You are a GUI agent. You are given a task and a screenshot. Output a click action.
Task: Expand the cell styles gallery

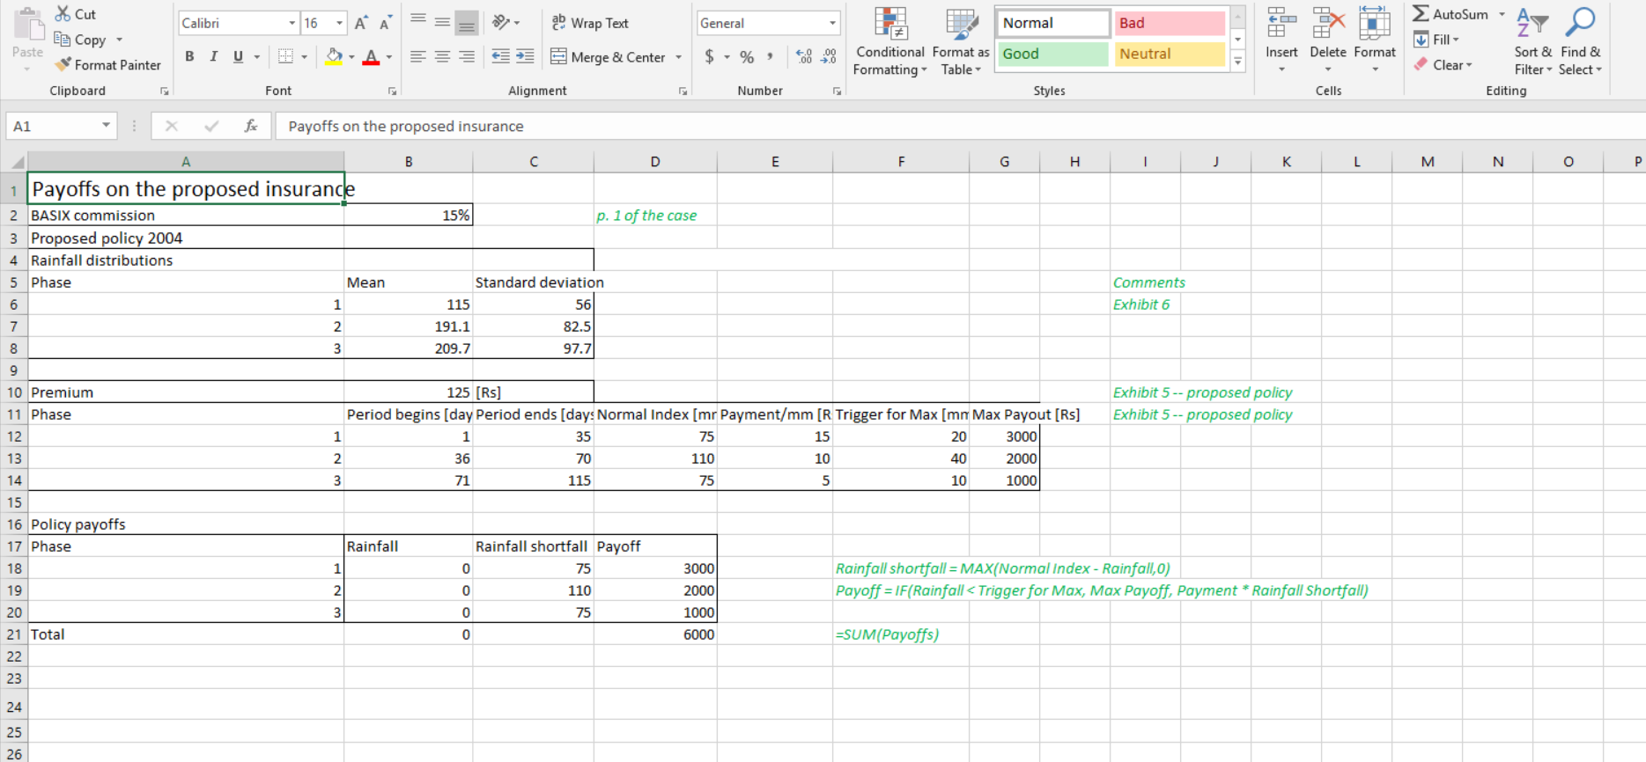point(1237,62)
